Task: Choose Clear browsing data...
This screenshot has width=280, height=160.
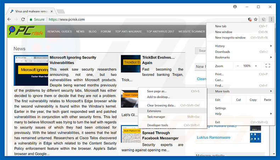Action: click(x=173, y=105)
